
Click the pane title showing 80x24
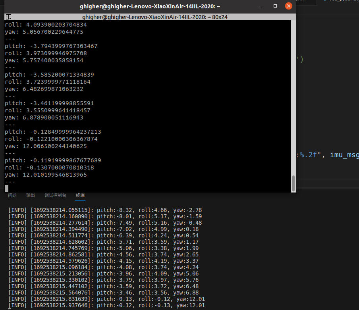(x=155, y=17)
